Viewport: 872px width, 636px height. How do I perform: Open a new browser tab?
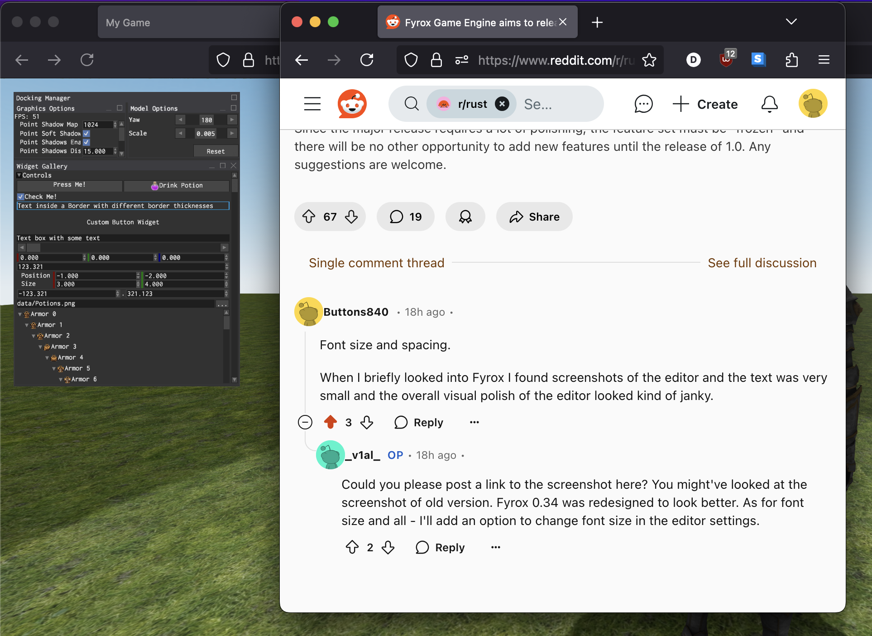click(597, 22)
